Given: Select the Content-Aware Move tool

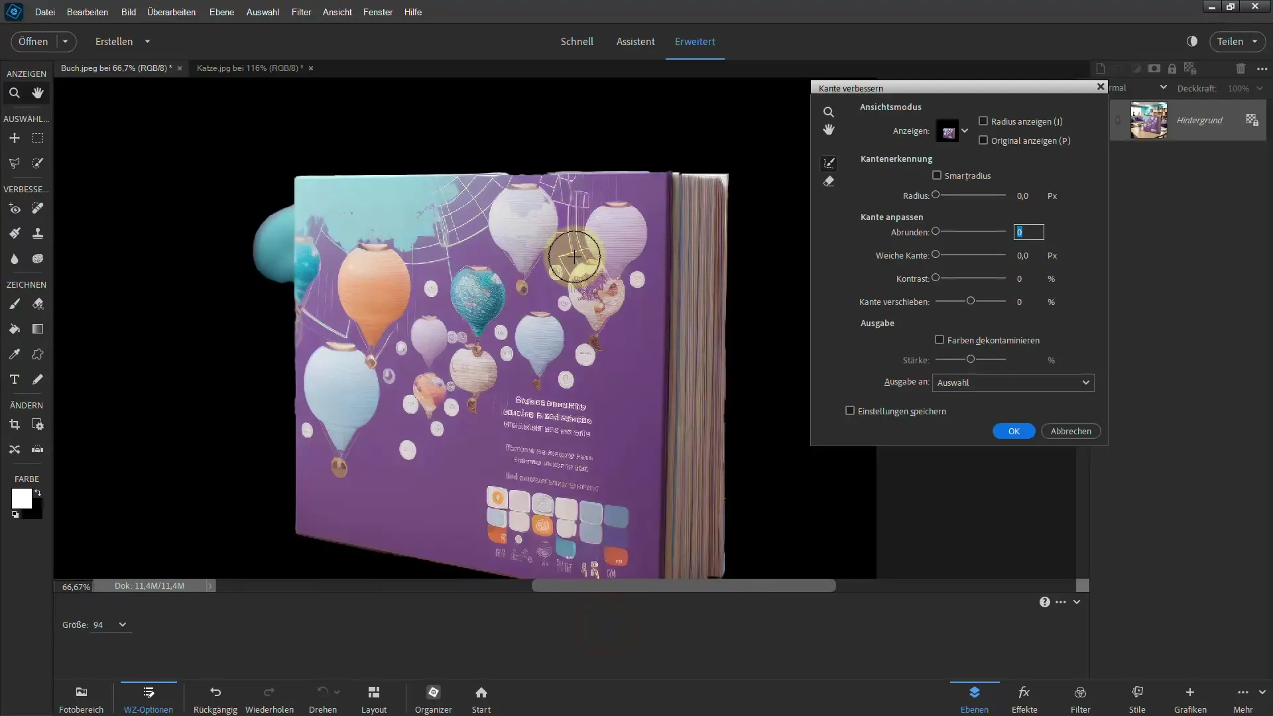Looking at the screenshot, I should click(15, 449).
